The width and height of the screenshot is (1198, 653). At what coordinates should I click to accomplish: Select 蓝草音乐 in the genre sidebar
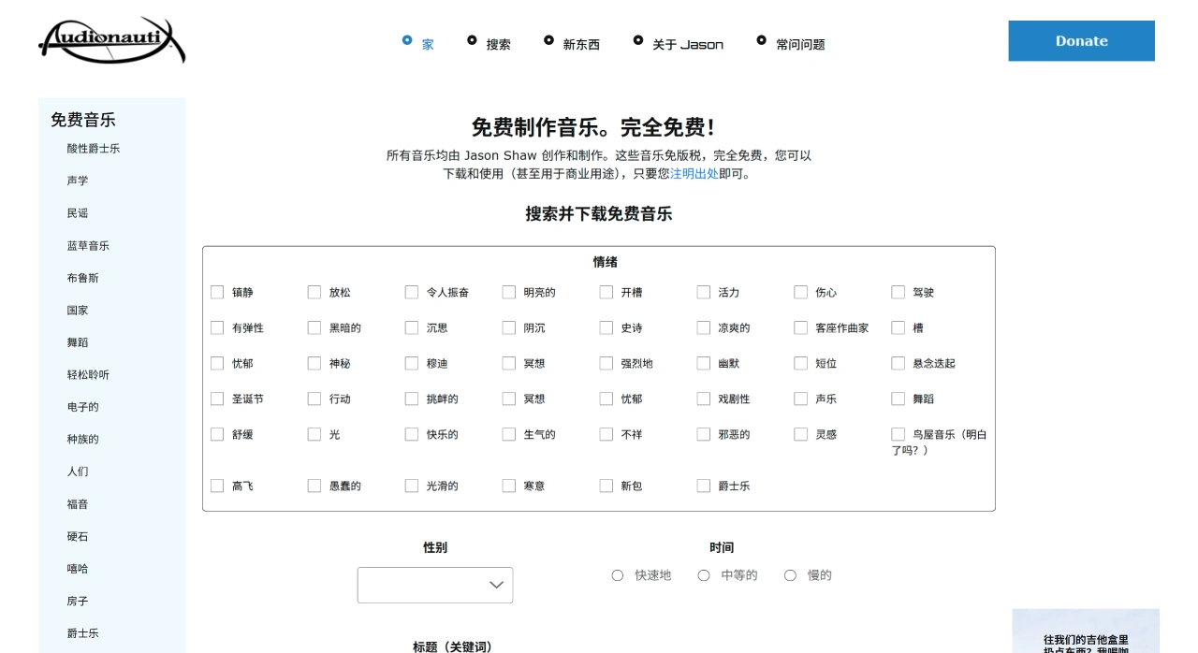pyautogui.click(x=88, y=246)
